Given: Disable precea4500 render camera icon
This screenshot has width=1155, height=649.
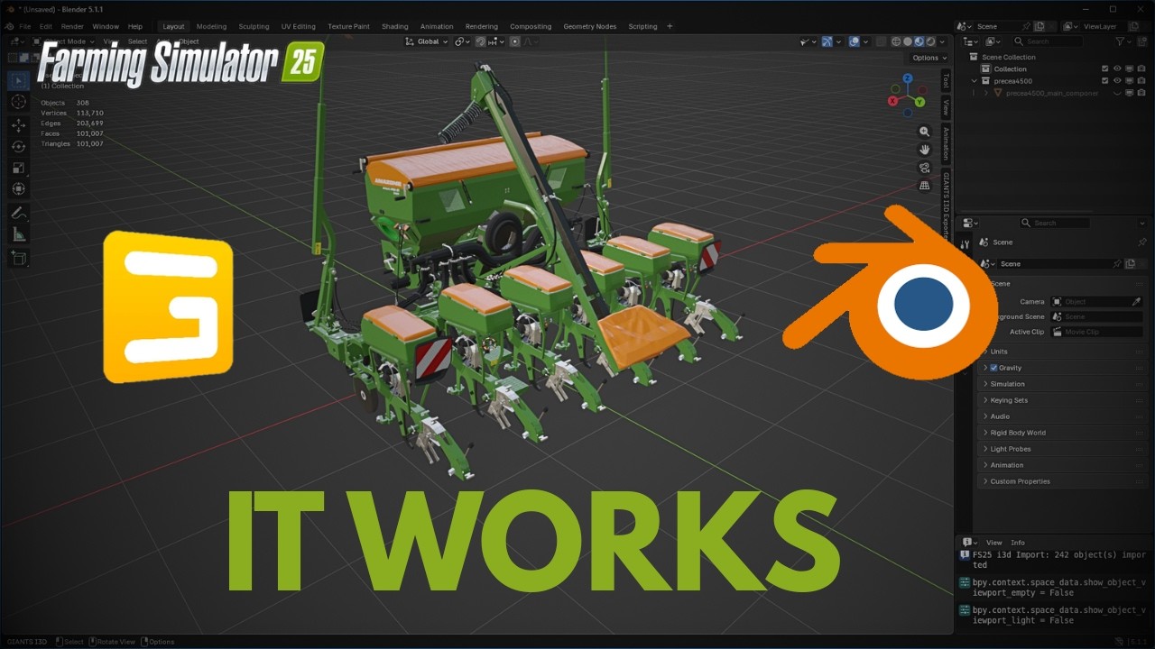Looking at the screenshot, I should pyautogui.click(x=1141, y=80).
